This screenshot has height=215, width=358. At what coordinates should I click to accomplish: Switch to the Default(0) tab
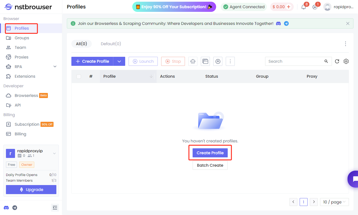point(111,44)
